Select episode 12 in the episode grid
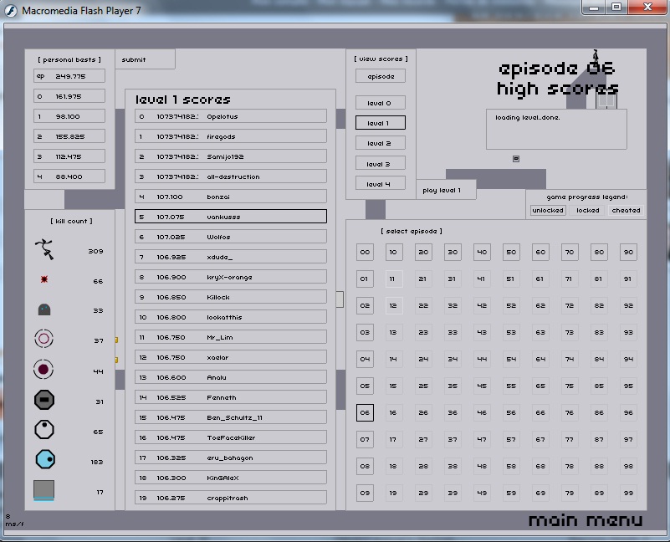The image size is (670, 542). [x=393, y=306]
